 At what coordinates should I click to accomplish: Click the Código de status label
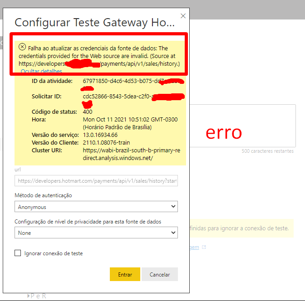pos(54,112)
